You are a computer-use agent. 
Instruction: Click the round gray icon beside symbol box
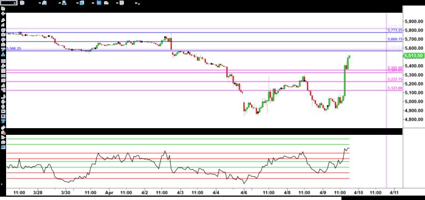[22, 3]
